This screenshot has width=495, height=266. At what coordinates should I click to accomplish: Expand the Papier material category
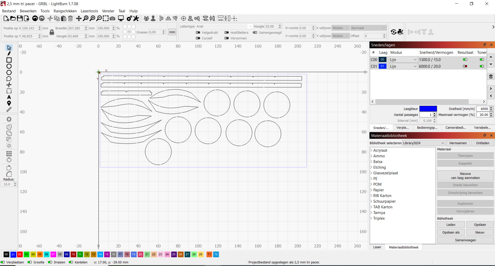pos(371,190)
